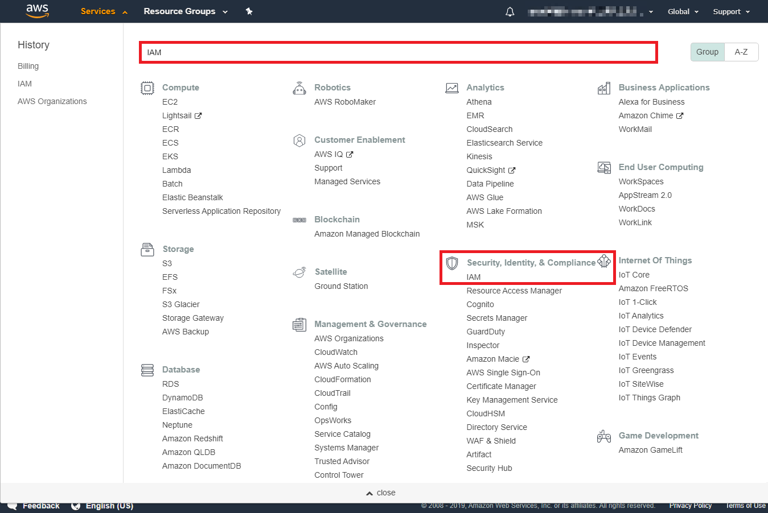
Task: Click external link icon beside Amazon Chime
Action: 680,115
